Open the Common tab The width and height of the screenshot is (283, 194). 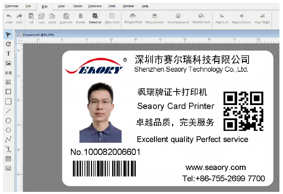(x=11, y=6)
